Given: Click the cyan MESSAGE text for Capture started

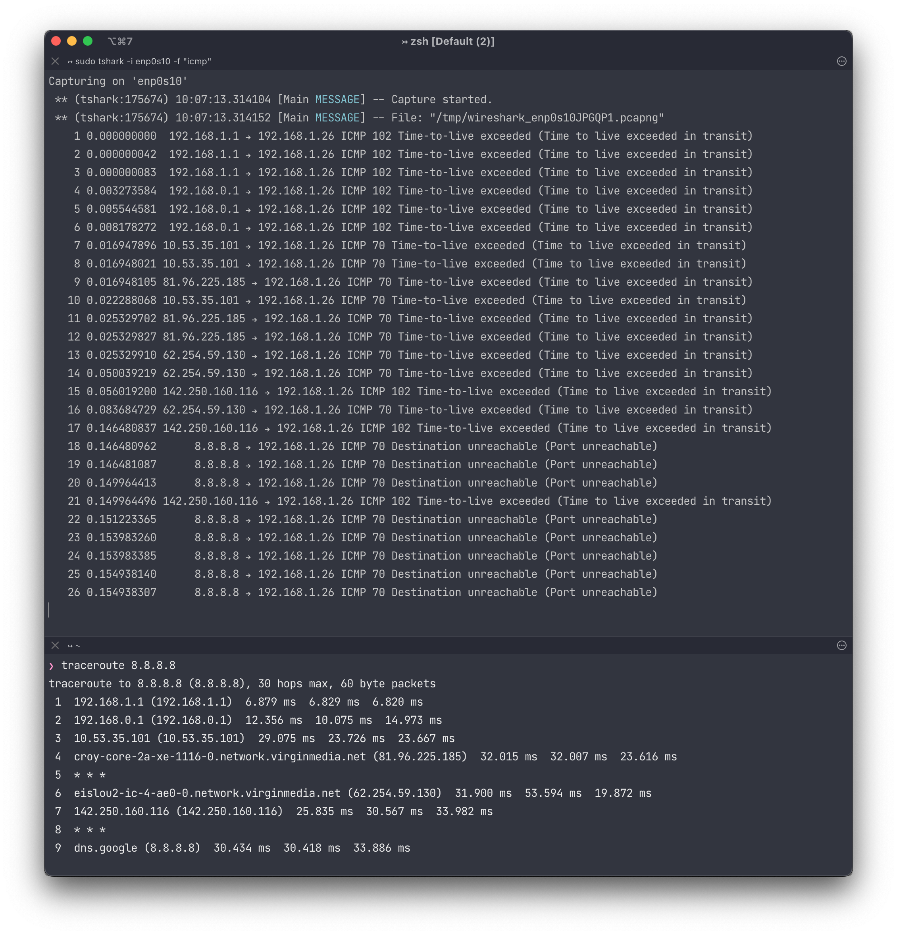Looking at the screenshot, I should (337, 100).
